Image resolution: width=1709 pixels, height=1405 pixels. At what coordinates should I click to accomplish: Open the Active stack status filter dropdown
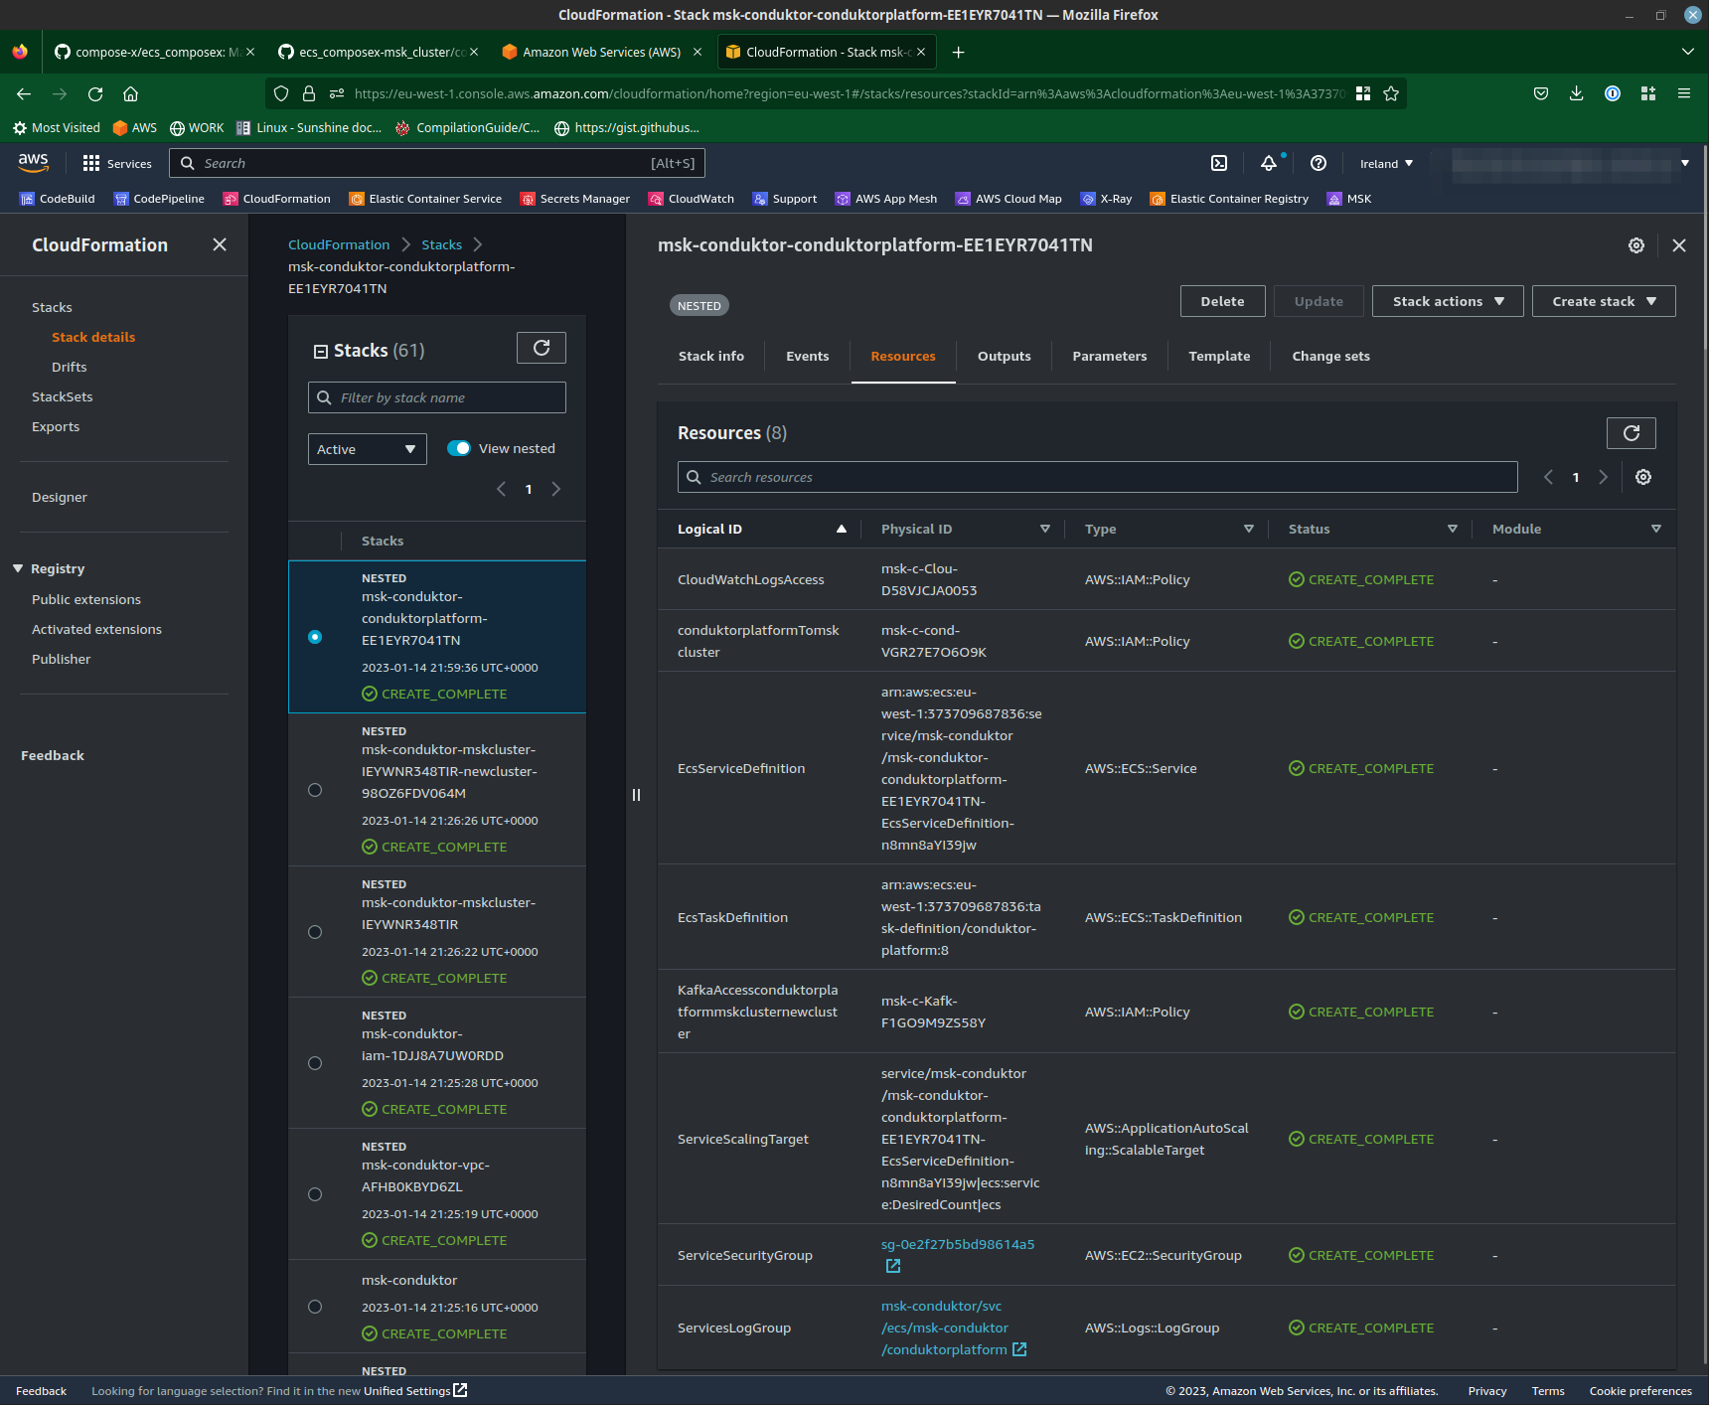tap(368, 449)
